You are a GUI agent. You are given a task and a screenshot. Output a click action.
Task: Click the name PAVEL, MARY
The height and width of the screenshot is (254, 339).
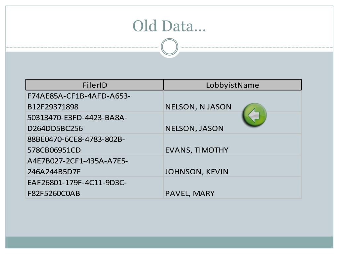point(190,193)
